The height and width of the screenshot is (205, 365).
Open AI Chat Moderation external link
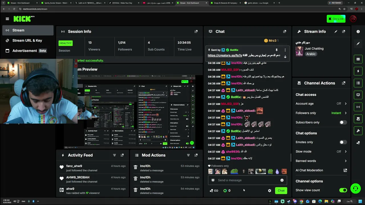coord(345,170)
